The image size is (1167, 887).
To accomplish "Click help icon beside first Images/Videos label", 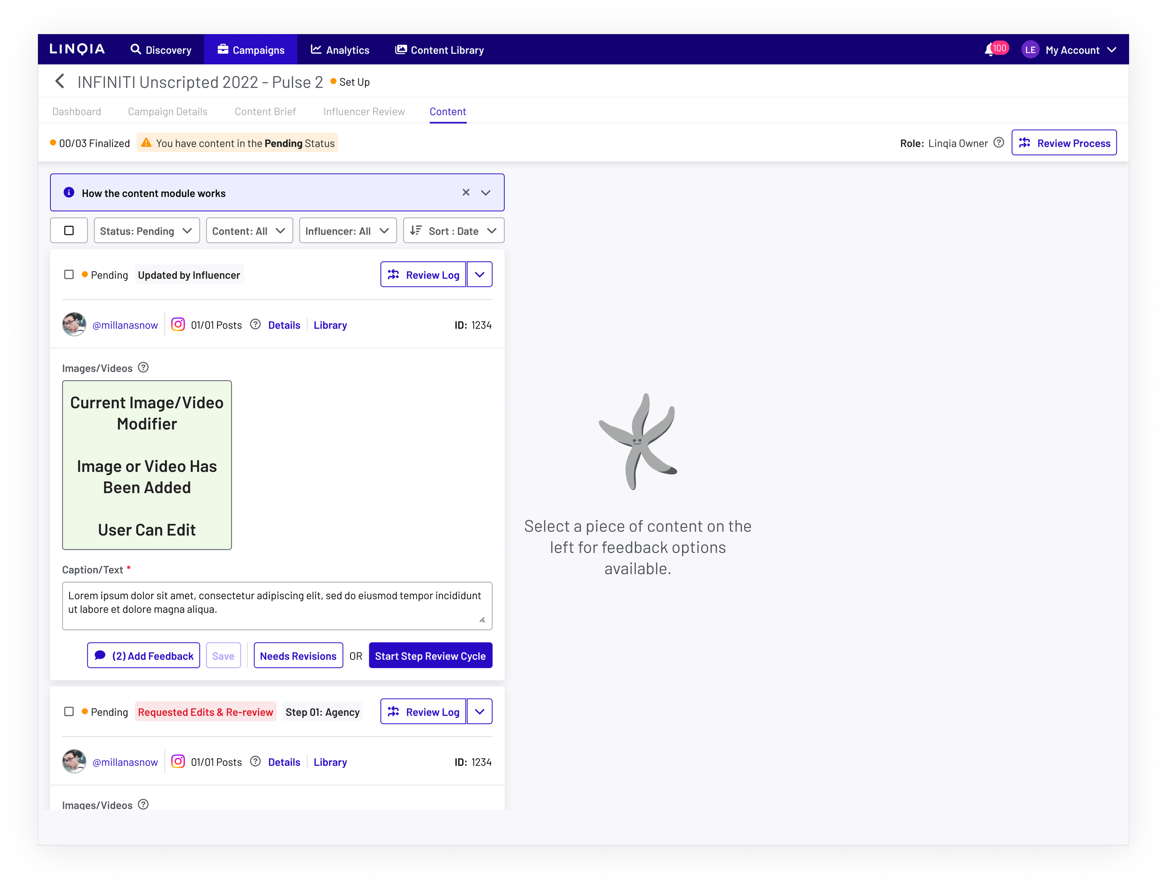I will tap(143, 368).
